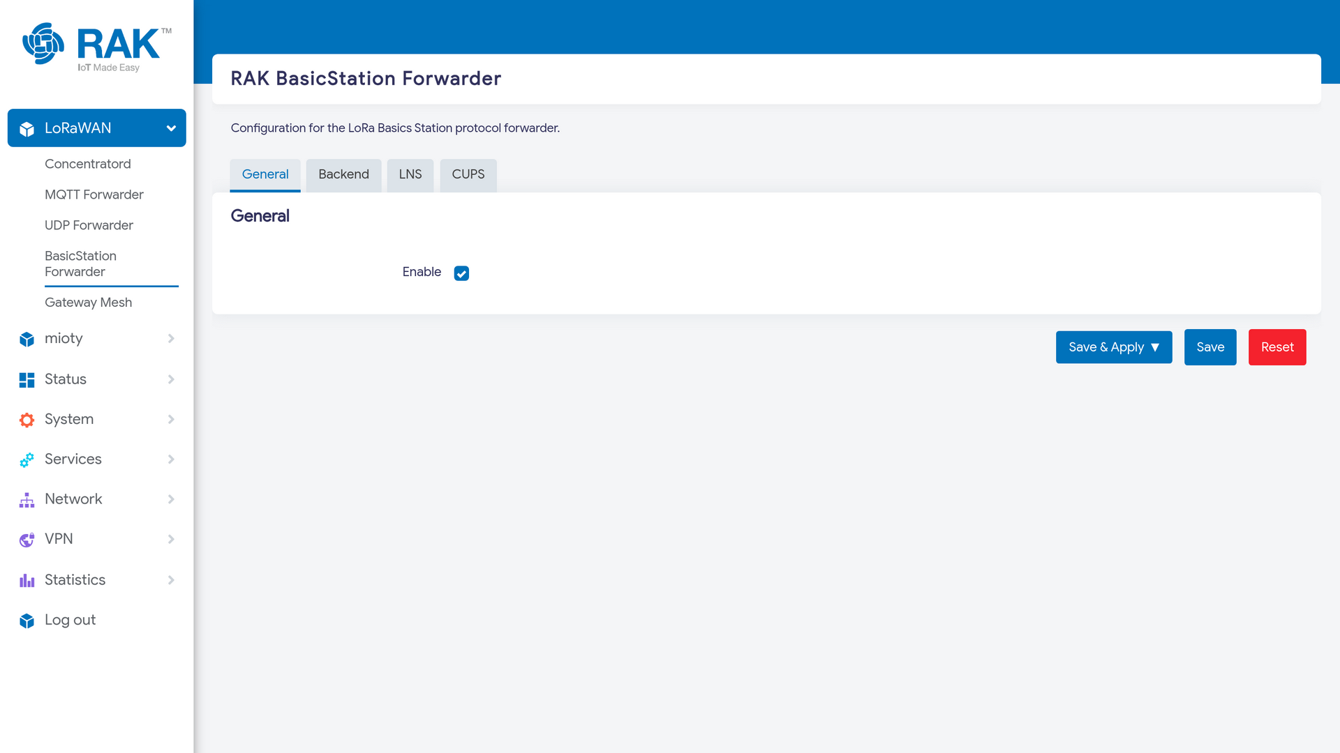Expand the System submenu arrow
The height and width of the screenshot is (753, 1340).
tap(171, 419)
